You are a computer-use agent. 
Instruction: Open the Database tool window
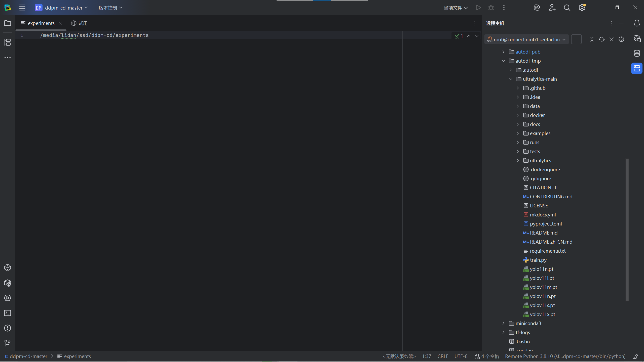coord(637,53)
